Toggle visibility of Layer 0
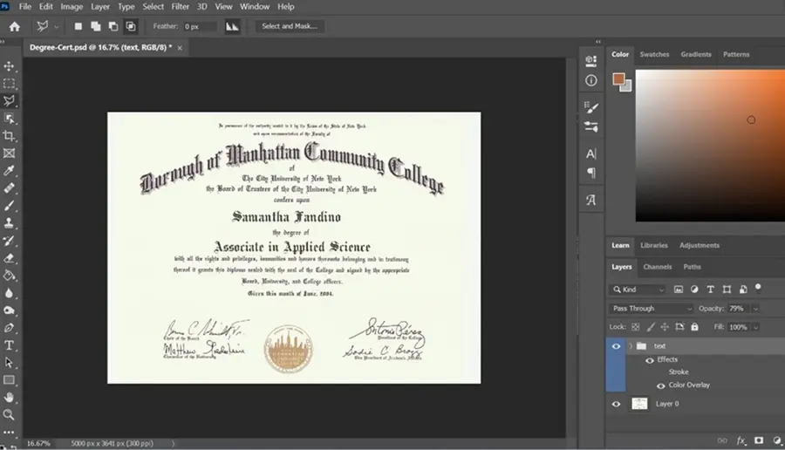Screen dimensions: 785x450 pos(617,404)
